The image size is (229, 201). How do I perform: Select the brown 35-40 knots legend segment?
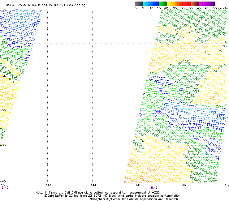195,4
